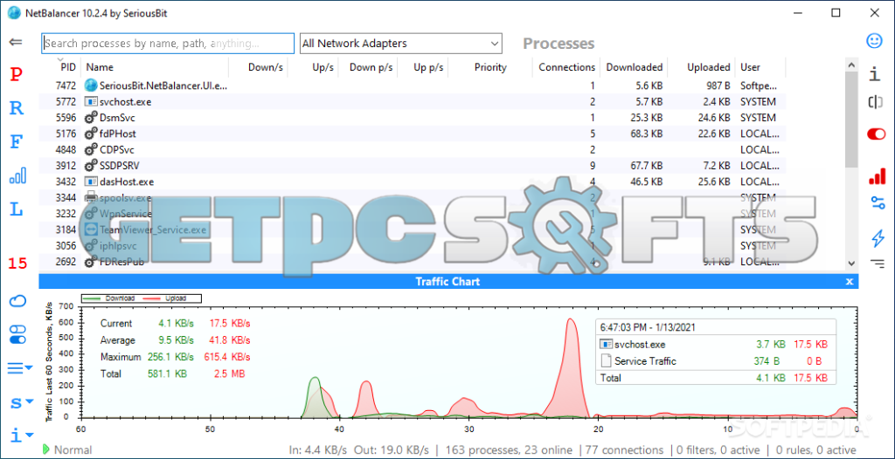Click process list scrollbar down arrow

(x=851, y=264)
